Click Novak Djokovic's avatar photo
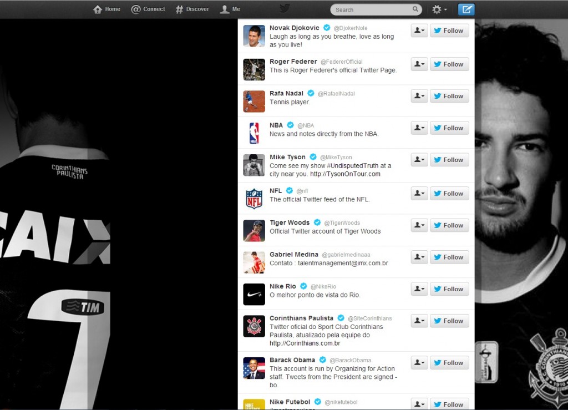Image resolution: width=568 pixels, height=410 pixels. [x=254, y=36]
